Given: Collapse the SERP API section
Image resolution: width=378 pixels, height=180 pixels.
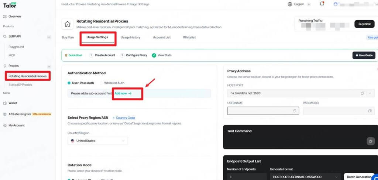Looking at the screenshot, I should [49, 37].
